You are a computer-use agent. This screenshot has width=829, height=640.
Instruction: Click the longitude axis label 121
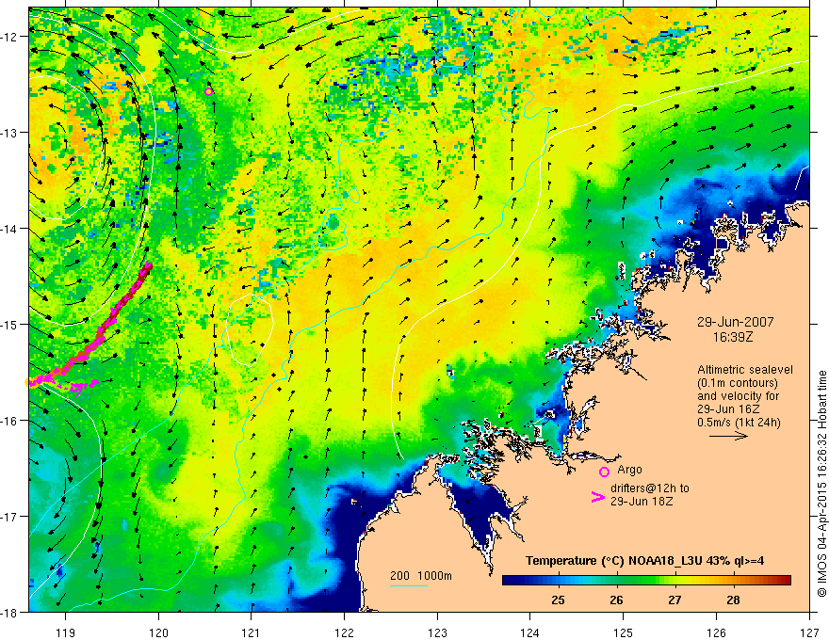point(252,632)
